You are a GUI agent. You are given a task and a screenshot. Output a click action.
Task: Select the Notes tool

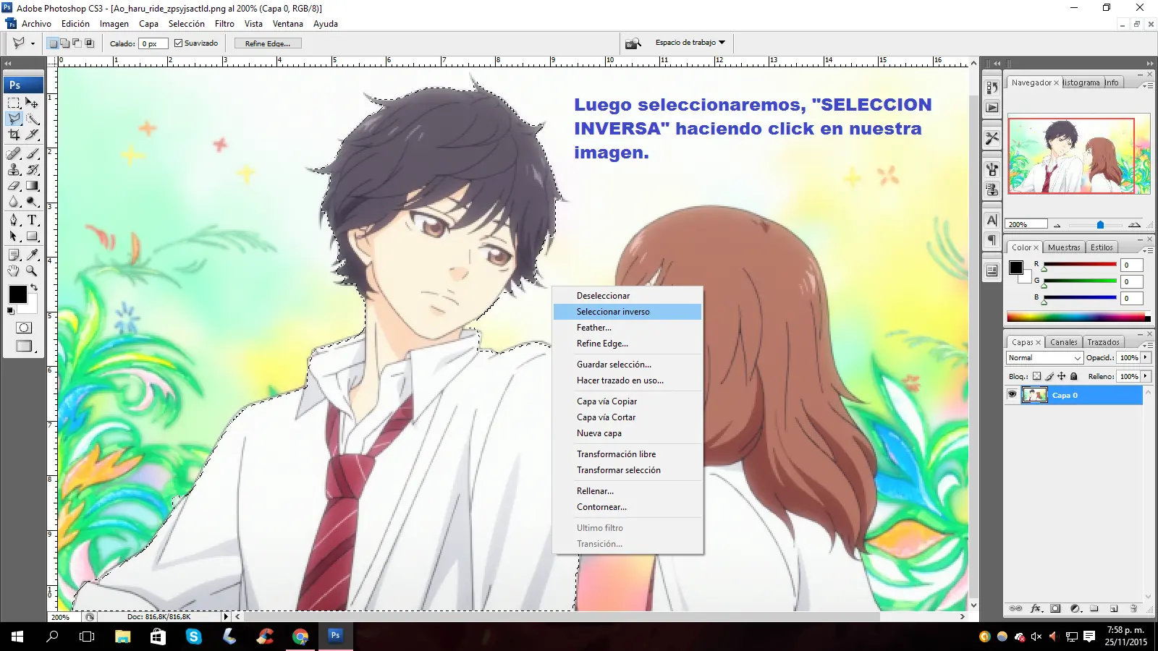pyautogui.click(x=14, y=255)
